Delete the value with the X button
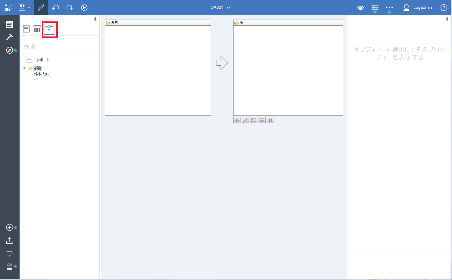 click(x=271, y=120)
